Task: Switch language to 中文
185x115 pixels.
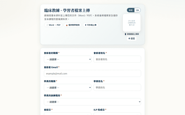Action: click(x=131, y=10)
